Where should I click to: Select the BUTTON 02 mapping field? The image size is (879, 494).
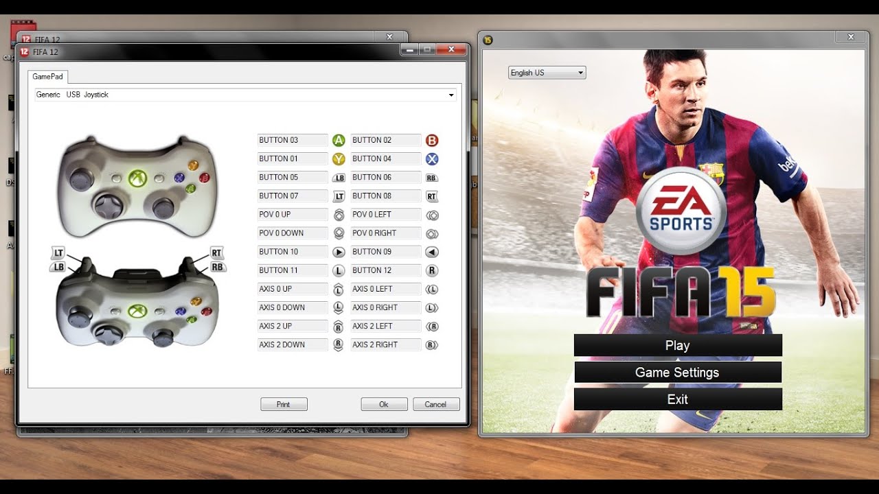[x=386, y=140]
